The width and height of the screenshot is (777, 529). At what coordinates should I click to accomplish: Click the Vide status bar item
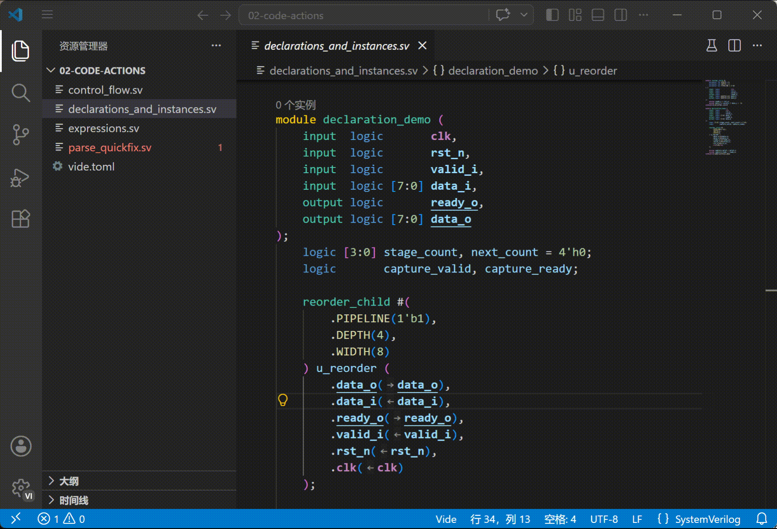446,519
